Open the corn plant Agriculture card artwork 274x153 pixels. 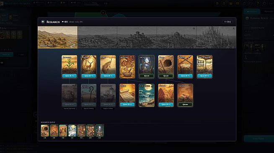click(x=70, y=65)
